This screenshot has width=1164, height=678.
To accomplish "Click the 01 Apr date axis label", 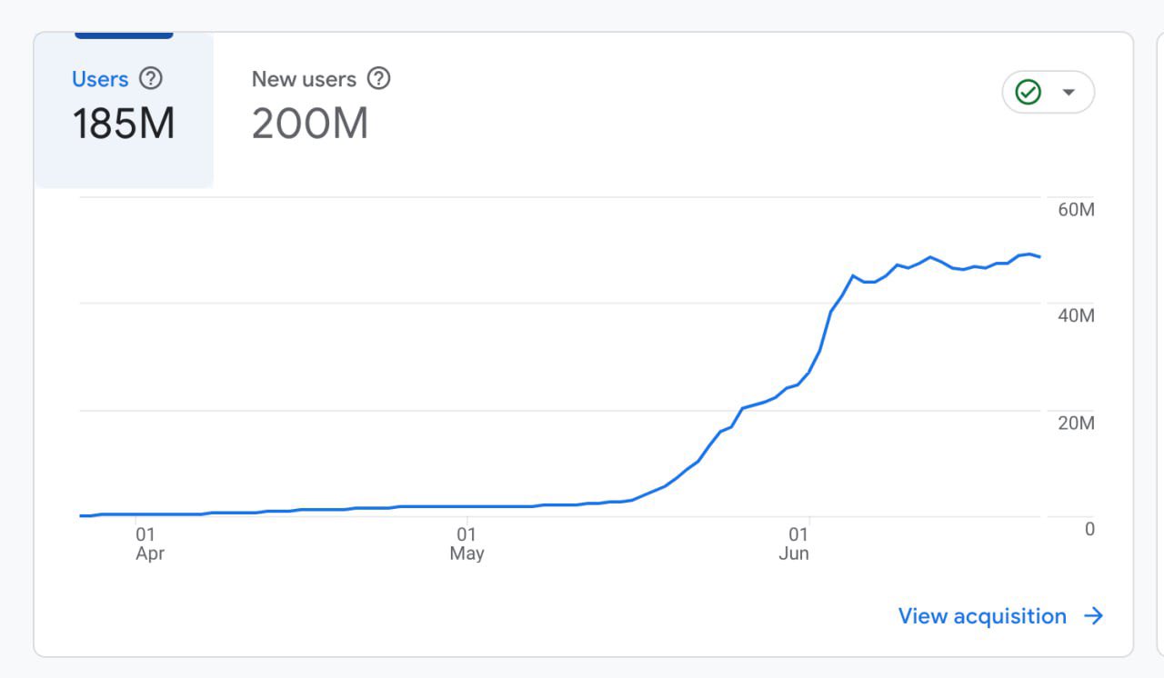I will pos(149,543).
